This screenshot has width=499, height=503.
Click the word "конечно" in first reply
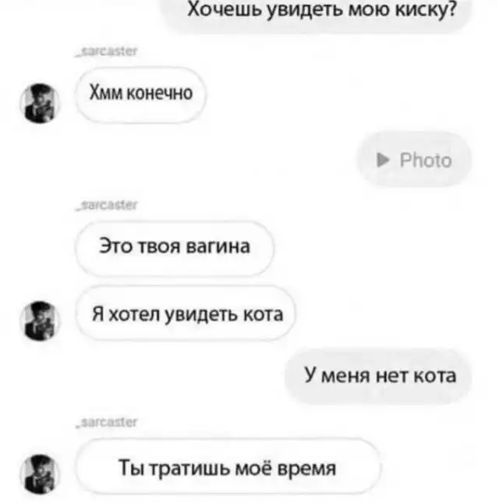tap(160, 93)
